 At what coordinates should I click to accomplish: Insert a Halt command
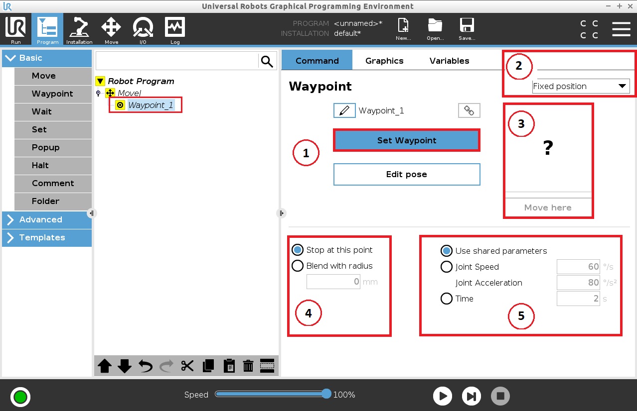53,165
